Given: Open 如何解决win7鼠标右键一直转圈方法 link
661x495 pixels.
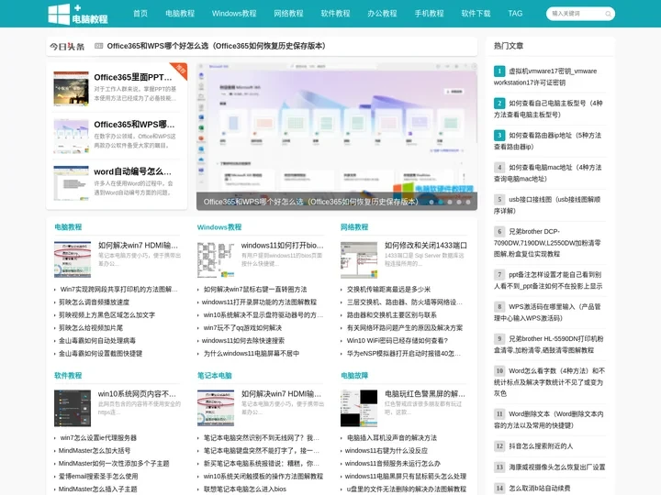Looking at the screenshot, I should [x=255, y=289].
